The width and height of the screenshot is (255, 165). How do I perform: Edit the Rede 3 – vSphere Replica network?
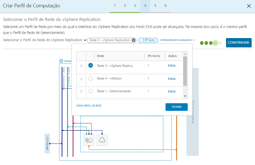tap(172, 65)
